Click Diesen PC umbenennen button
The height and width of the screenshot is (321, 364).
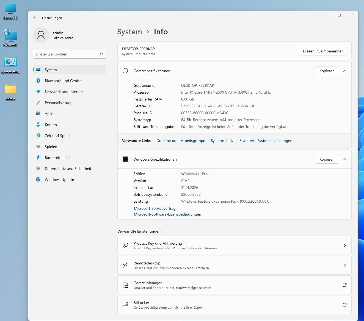[x=323, y=51]
